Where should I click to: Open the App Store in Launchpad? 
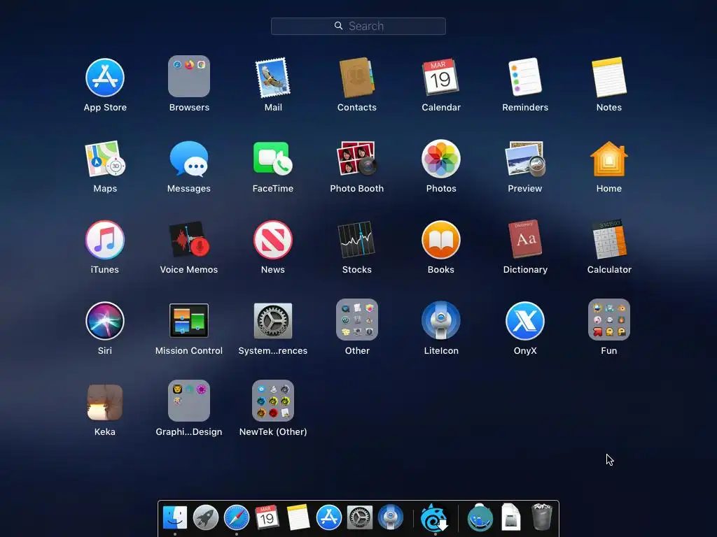pyautogui.click(x=105, y=77)
